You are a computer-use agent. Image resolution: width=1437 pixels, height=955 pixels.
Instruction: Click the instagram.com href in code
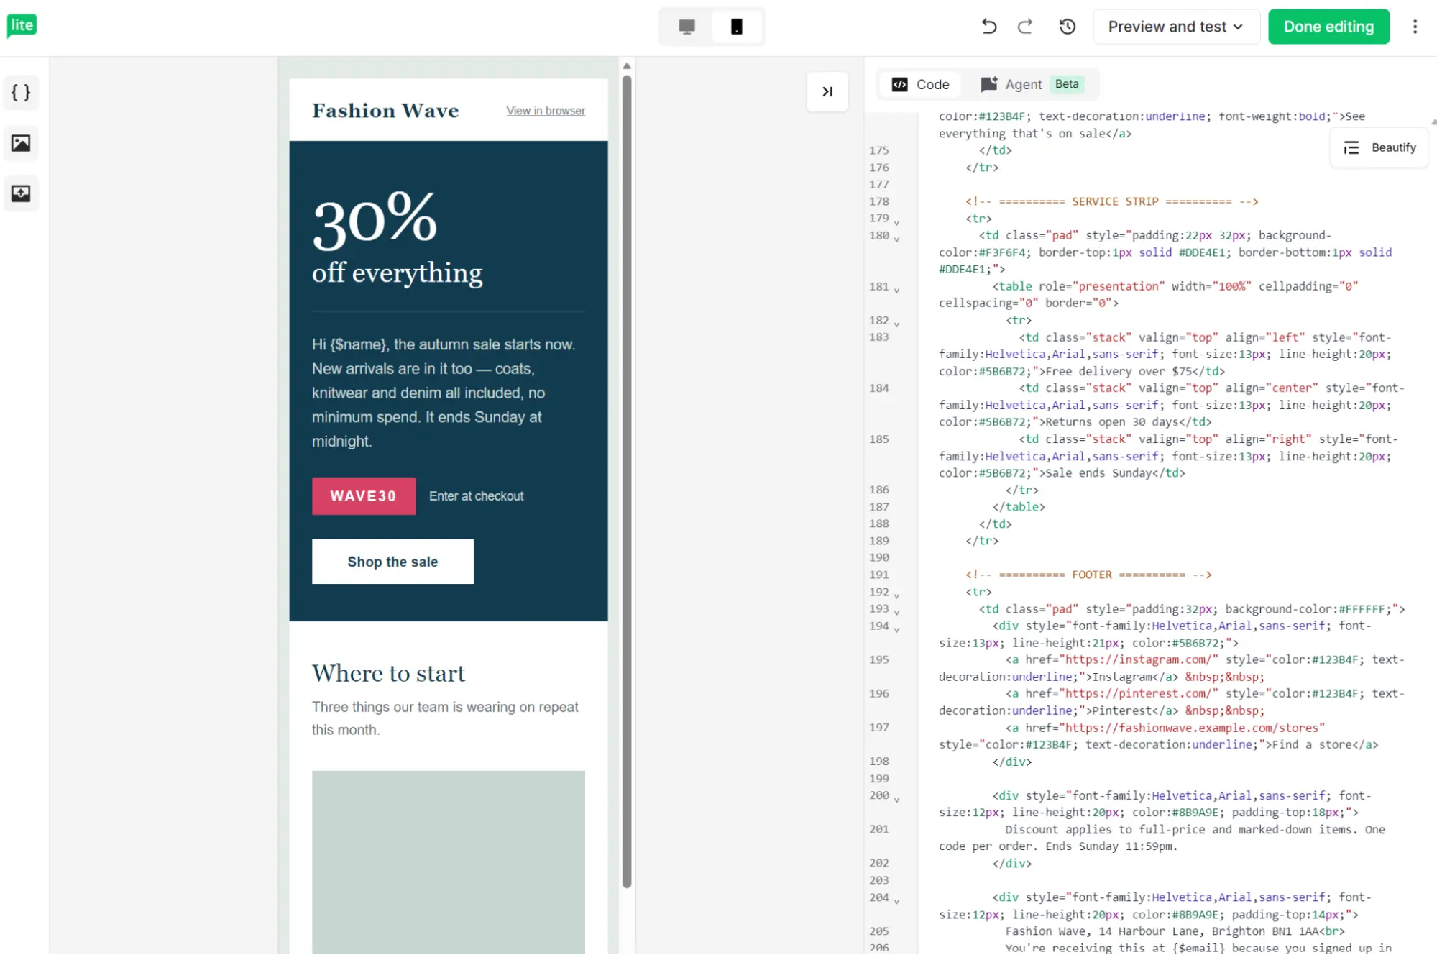1139,659
